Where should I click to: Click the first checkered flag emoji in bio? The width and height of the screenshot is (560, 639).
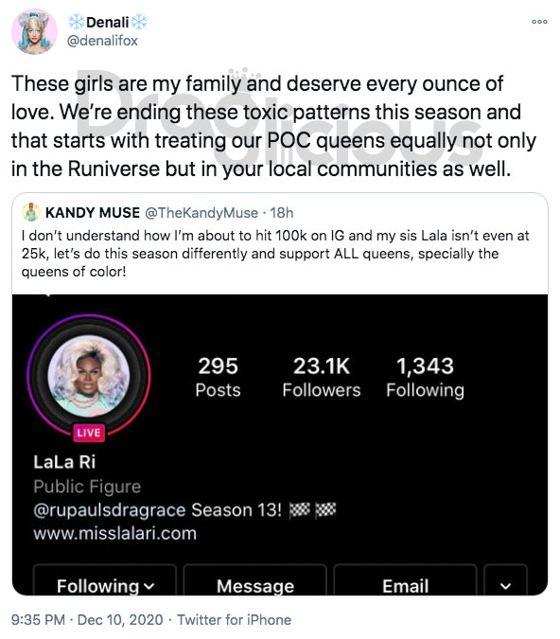pyautogui.click(x=299, y=509)
